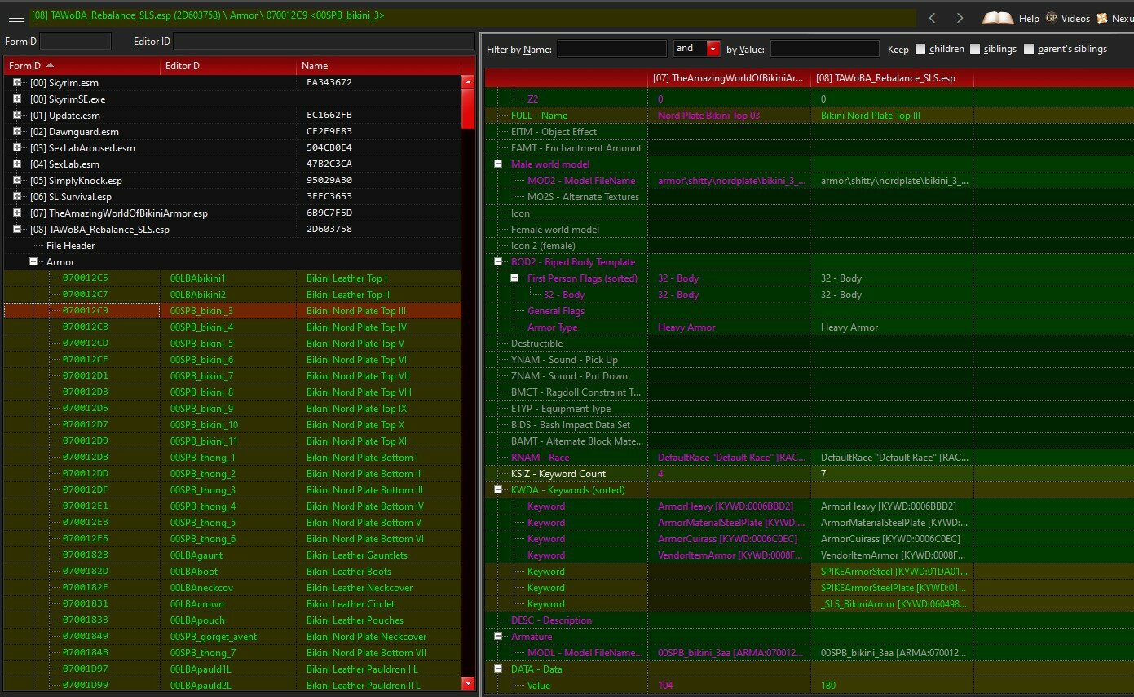
Task: Focus the Filter by Name field
Action: pos(612,49)
